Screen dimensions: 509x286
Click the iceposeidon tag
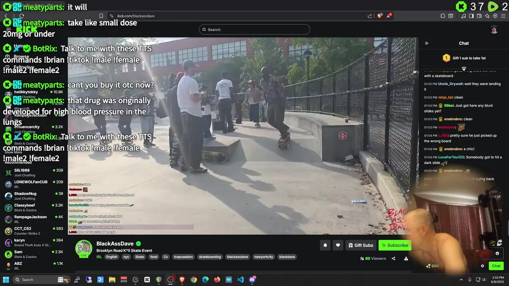[x=183, y=257]
